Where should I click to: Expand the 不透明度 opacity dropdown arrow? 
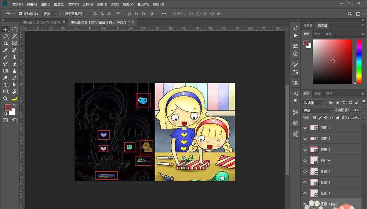tap(363, 110)
